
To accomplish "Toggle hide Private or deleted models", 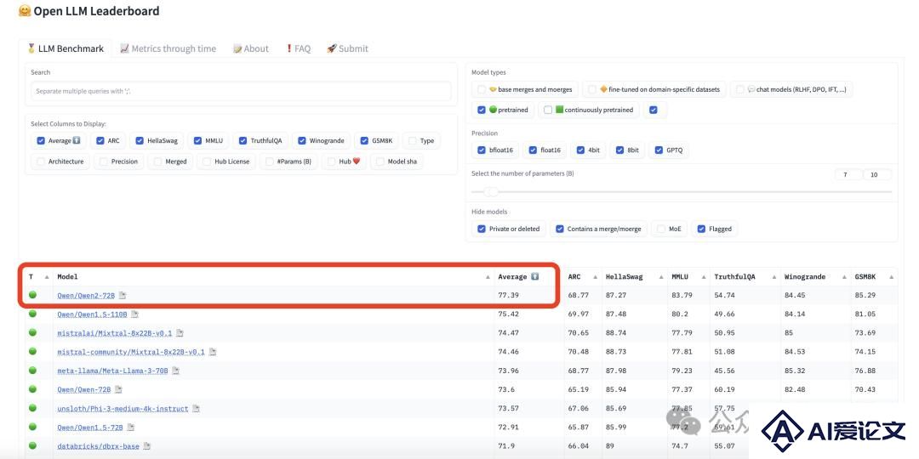I will point(482,229).
